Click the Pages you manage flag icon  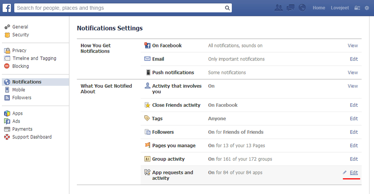pyautogui.click(x=148, y=145)
